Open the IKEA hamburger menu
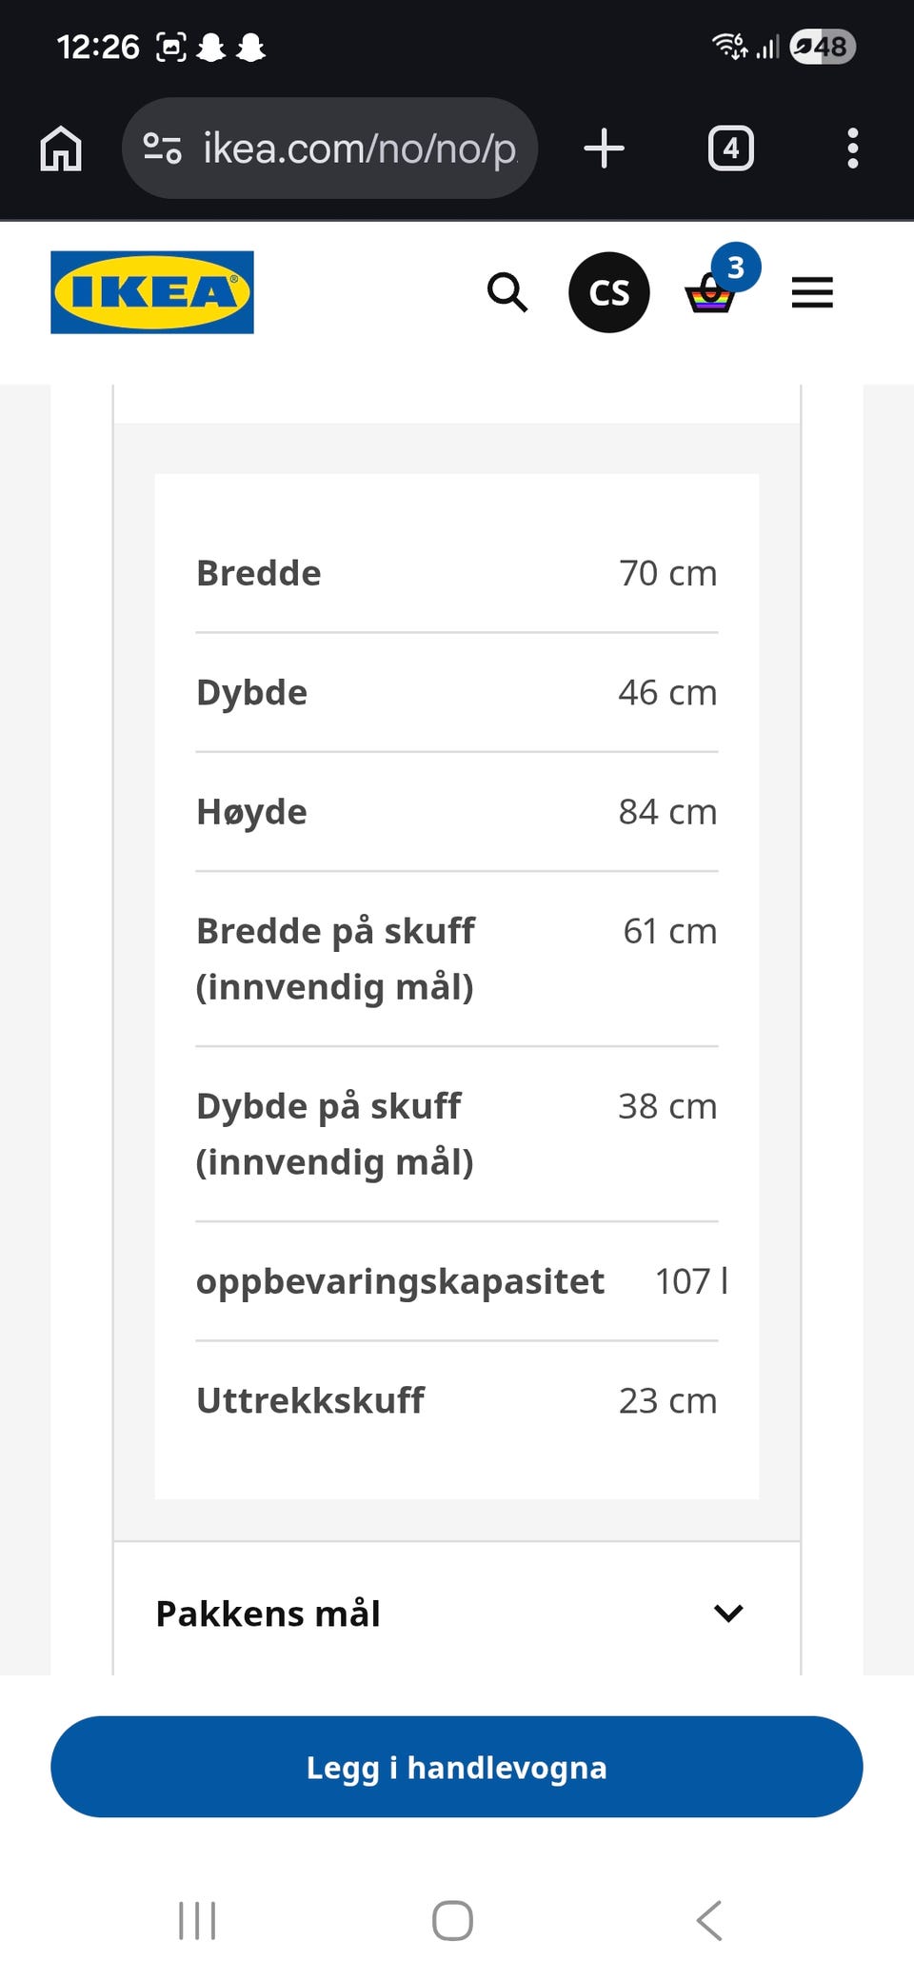 812,292
